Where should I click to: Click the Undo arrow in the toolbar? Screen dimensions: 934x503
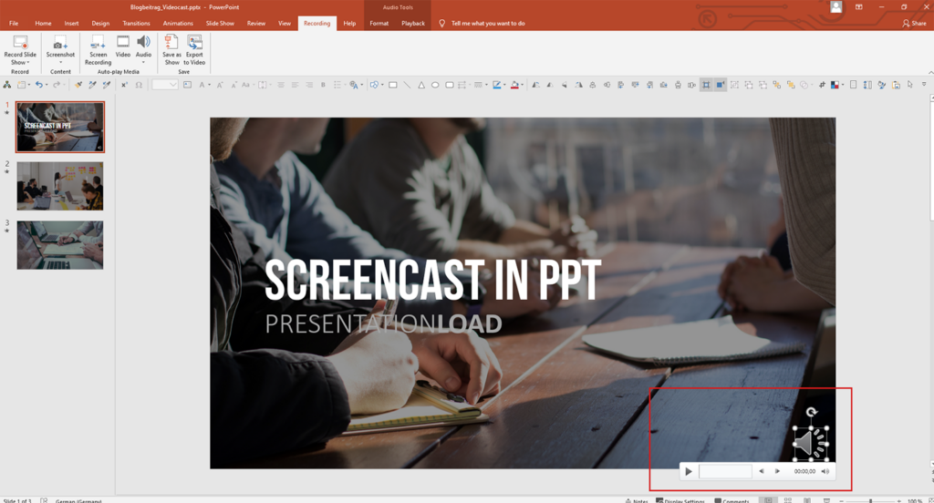[x=38, y=85]
